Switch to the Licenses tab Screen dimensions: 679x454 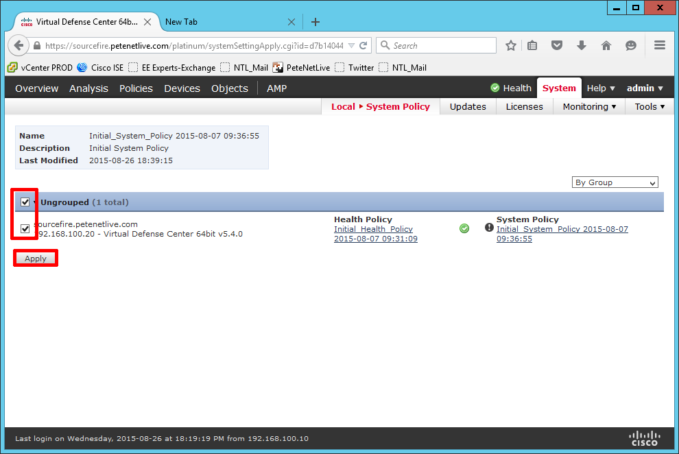(x=525, y=106)
